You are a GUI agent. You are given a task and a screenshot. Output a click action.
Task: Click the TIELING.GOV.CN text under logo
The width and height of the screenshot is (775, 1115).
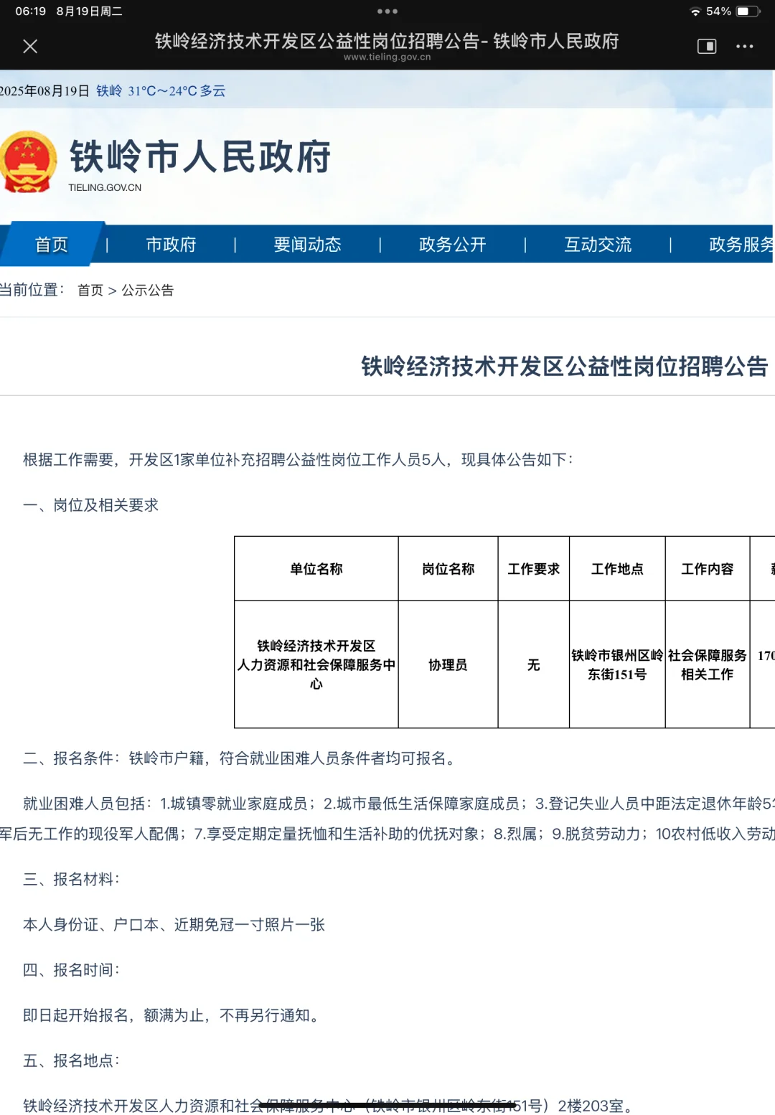click(105, 188)
